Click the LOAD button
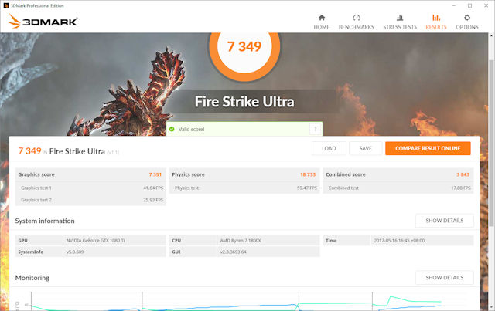The width and height of the screenshot is (495, 311). coord(329,148)
